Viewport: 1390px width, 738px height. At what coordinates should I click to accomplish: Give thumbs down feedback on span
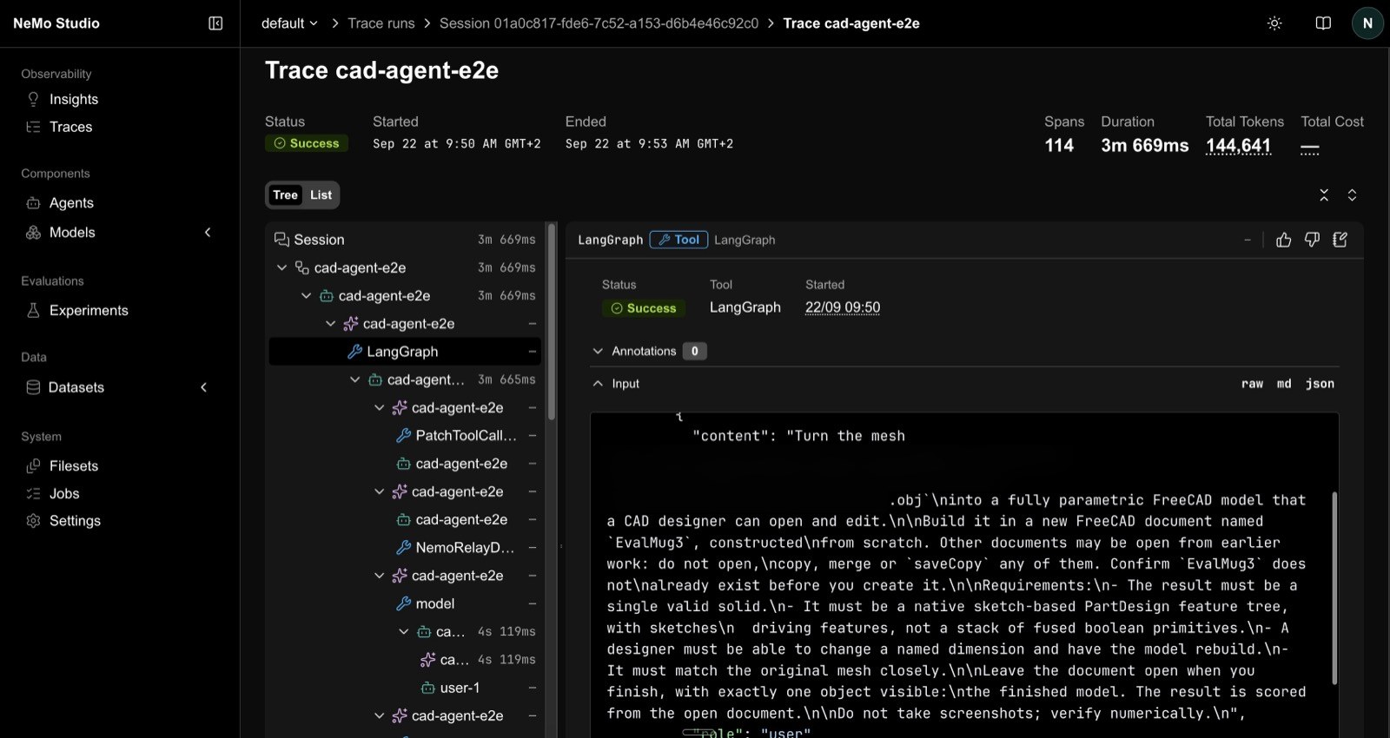pyautogui.click(x=1312, y=240)
